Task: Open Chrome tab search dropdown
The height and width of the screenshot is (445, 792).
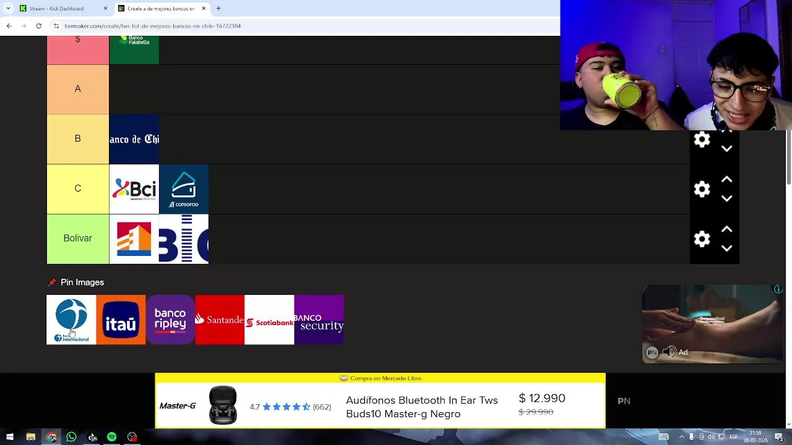Action: coord(8,8)
